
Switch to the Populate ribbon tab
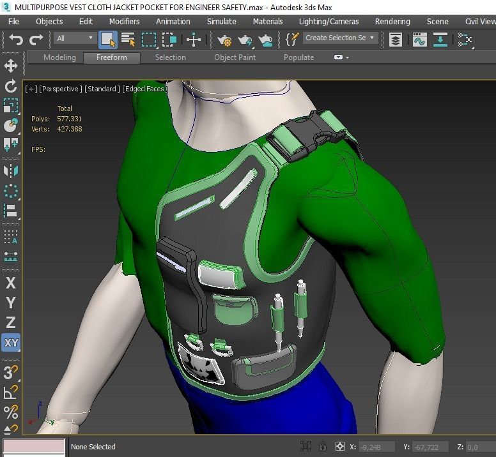point(298,57)
